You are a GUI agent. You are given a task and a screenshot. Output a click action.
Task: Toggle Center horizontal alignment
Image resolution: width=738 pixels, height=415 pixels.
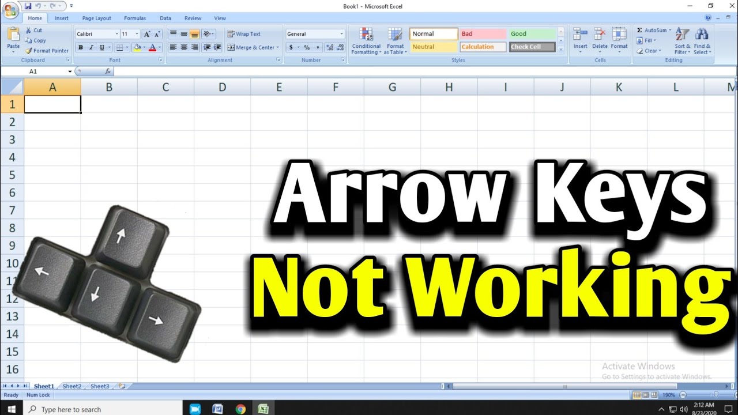pos(184,47)
